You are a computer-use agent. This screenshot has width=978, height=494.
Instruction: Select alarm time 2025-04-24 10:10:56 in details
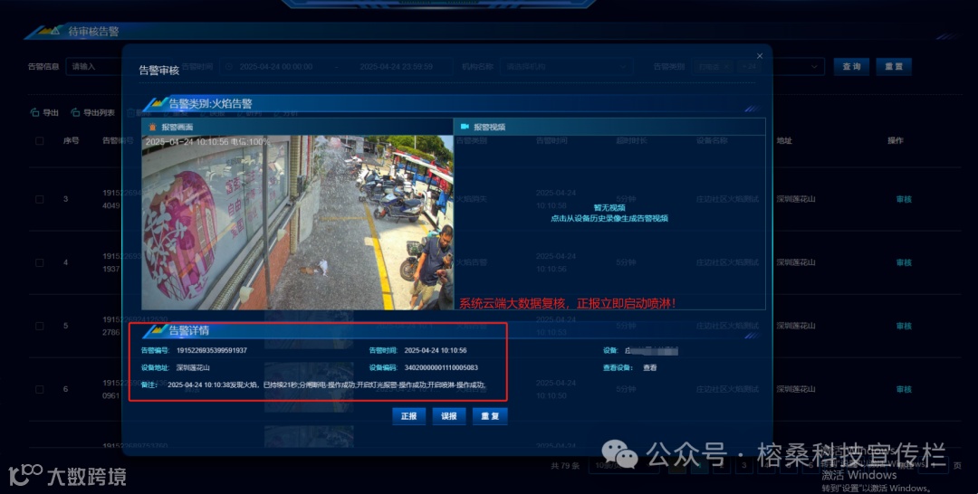(x=436, y=351)
